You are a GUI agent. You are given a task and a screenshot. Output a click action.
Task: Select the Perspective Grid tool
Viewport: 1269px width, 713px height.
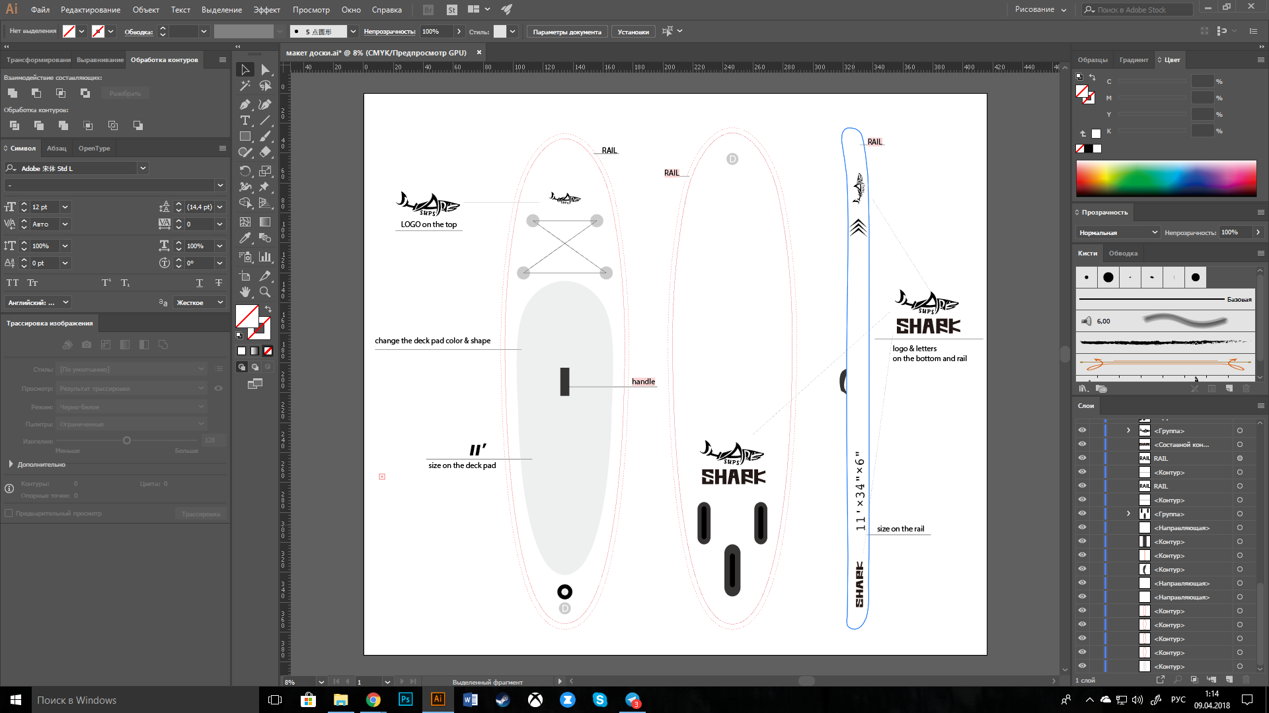[x=265, y=203]
